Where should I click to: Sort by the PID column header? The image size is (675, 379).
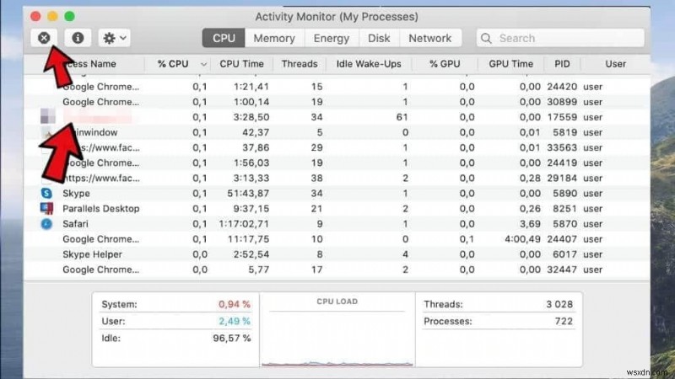561,64
